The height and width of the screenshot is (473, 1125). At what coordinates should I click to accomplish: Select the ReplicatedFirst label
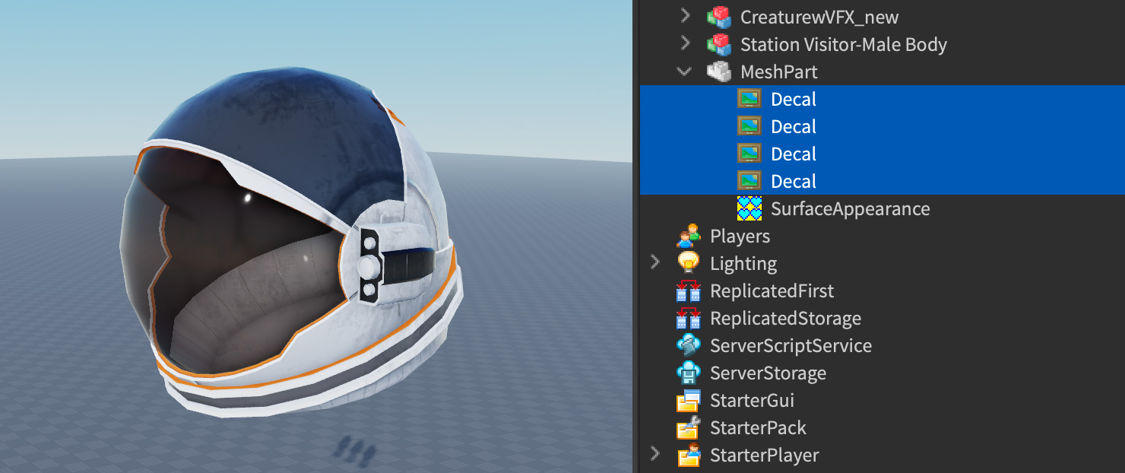(772, 290)
